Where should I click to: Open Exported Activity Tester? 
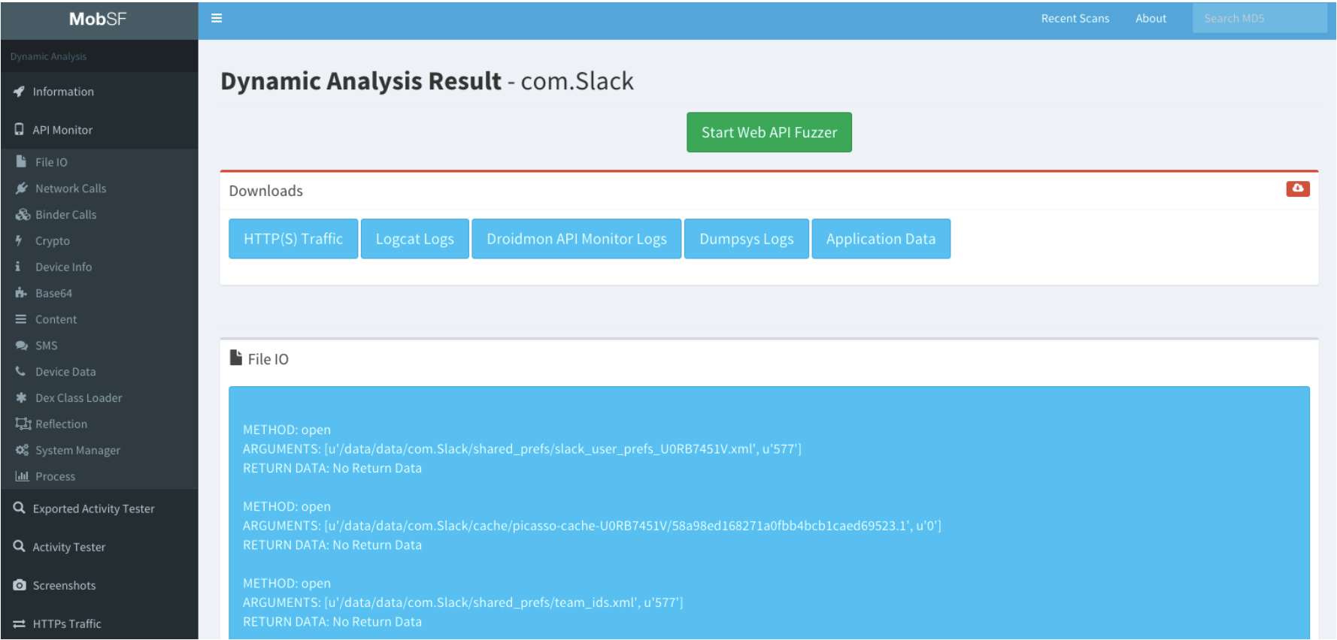pos(99,509)
